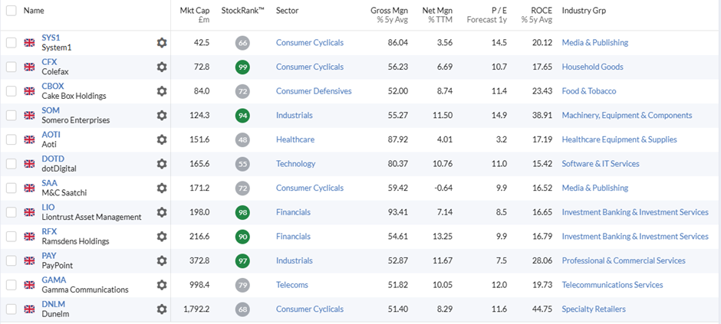Sort by ROCE 5y Avg column
Viewport: 721px width, 324px height.
(x=537, y=15)
